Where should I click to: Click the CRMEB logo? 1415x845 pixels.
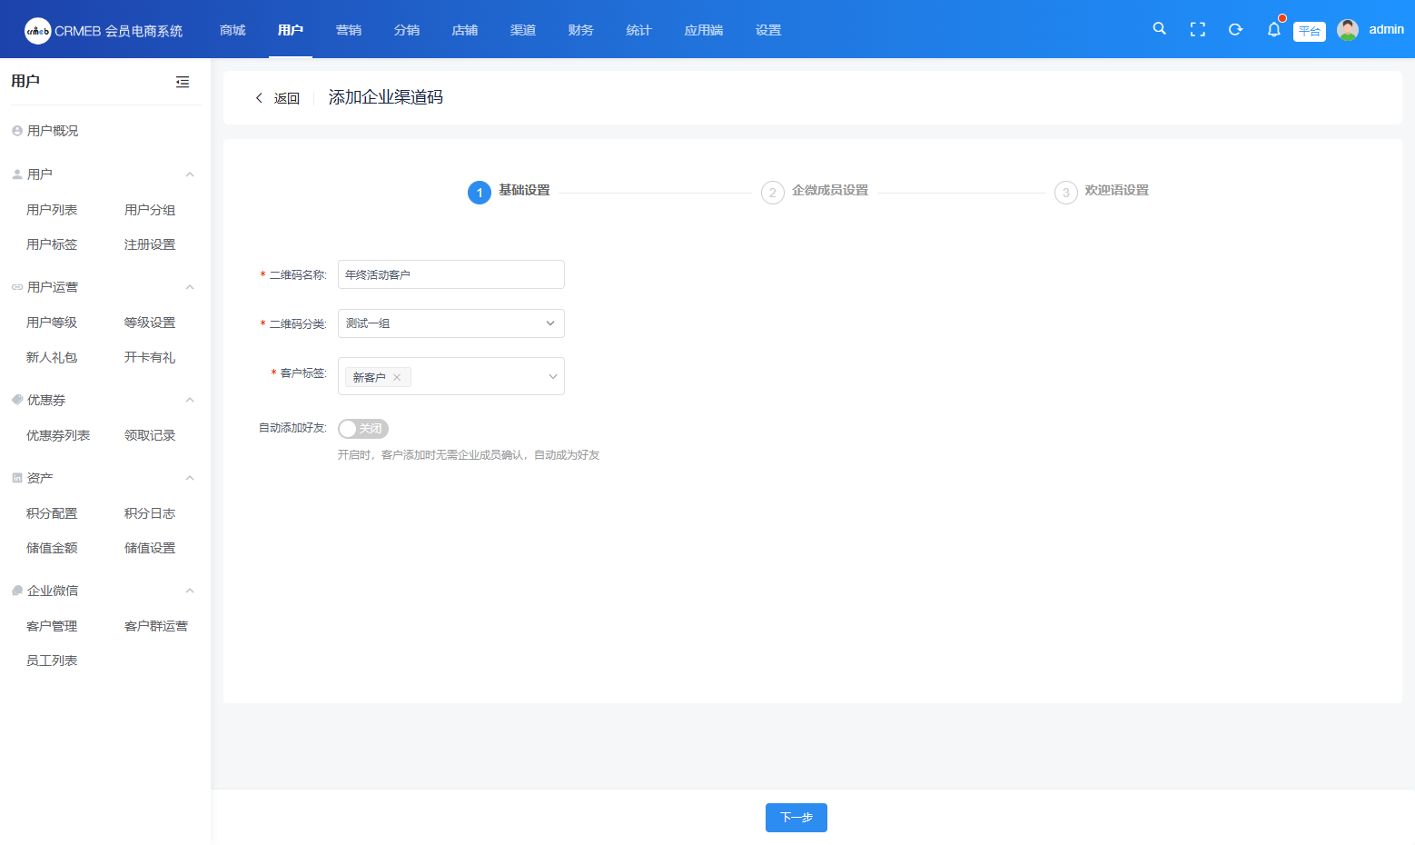(x=38, y=31)
